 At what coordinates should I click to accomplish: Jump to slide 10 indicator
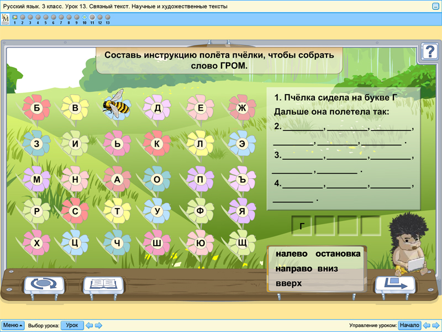click(x=84, y=18)
